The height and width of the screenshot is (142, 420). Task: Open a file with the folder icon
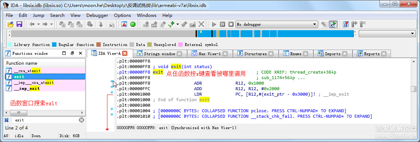(x=10, y=24)
